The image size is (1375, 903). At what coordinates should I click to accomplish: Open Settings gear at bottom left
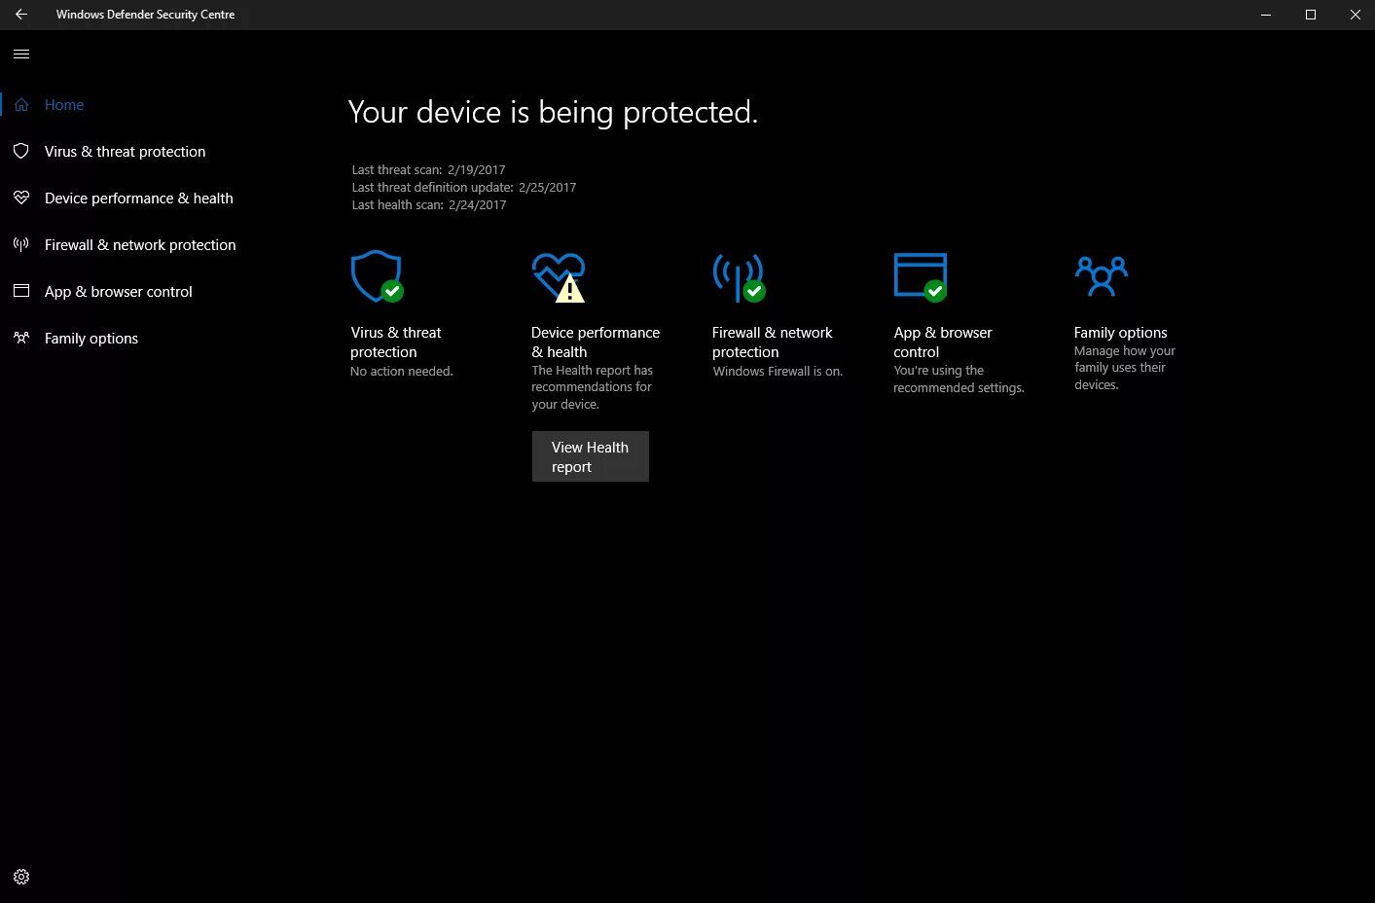pyautogui.click(x=21, y=877)
